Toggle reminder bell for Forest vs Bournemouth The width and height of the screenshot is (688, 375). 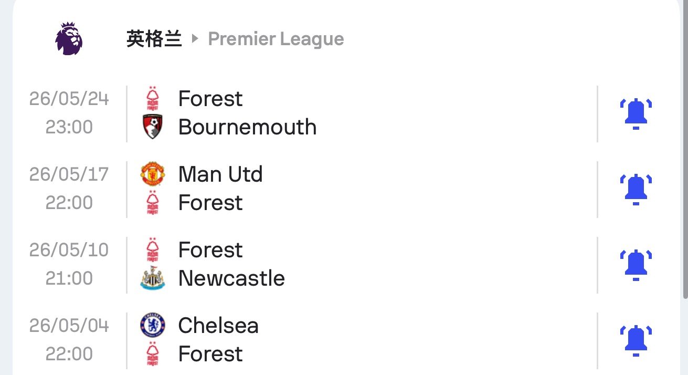click(636, 113)
